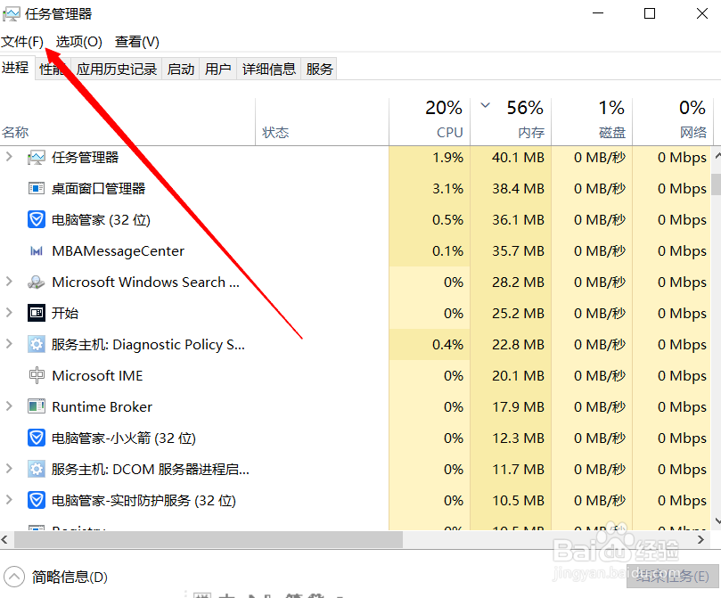Select the Runtime Broker process name
This screenshot has height=598, width=721.
point(102,406)
